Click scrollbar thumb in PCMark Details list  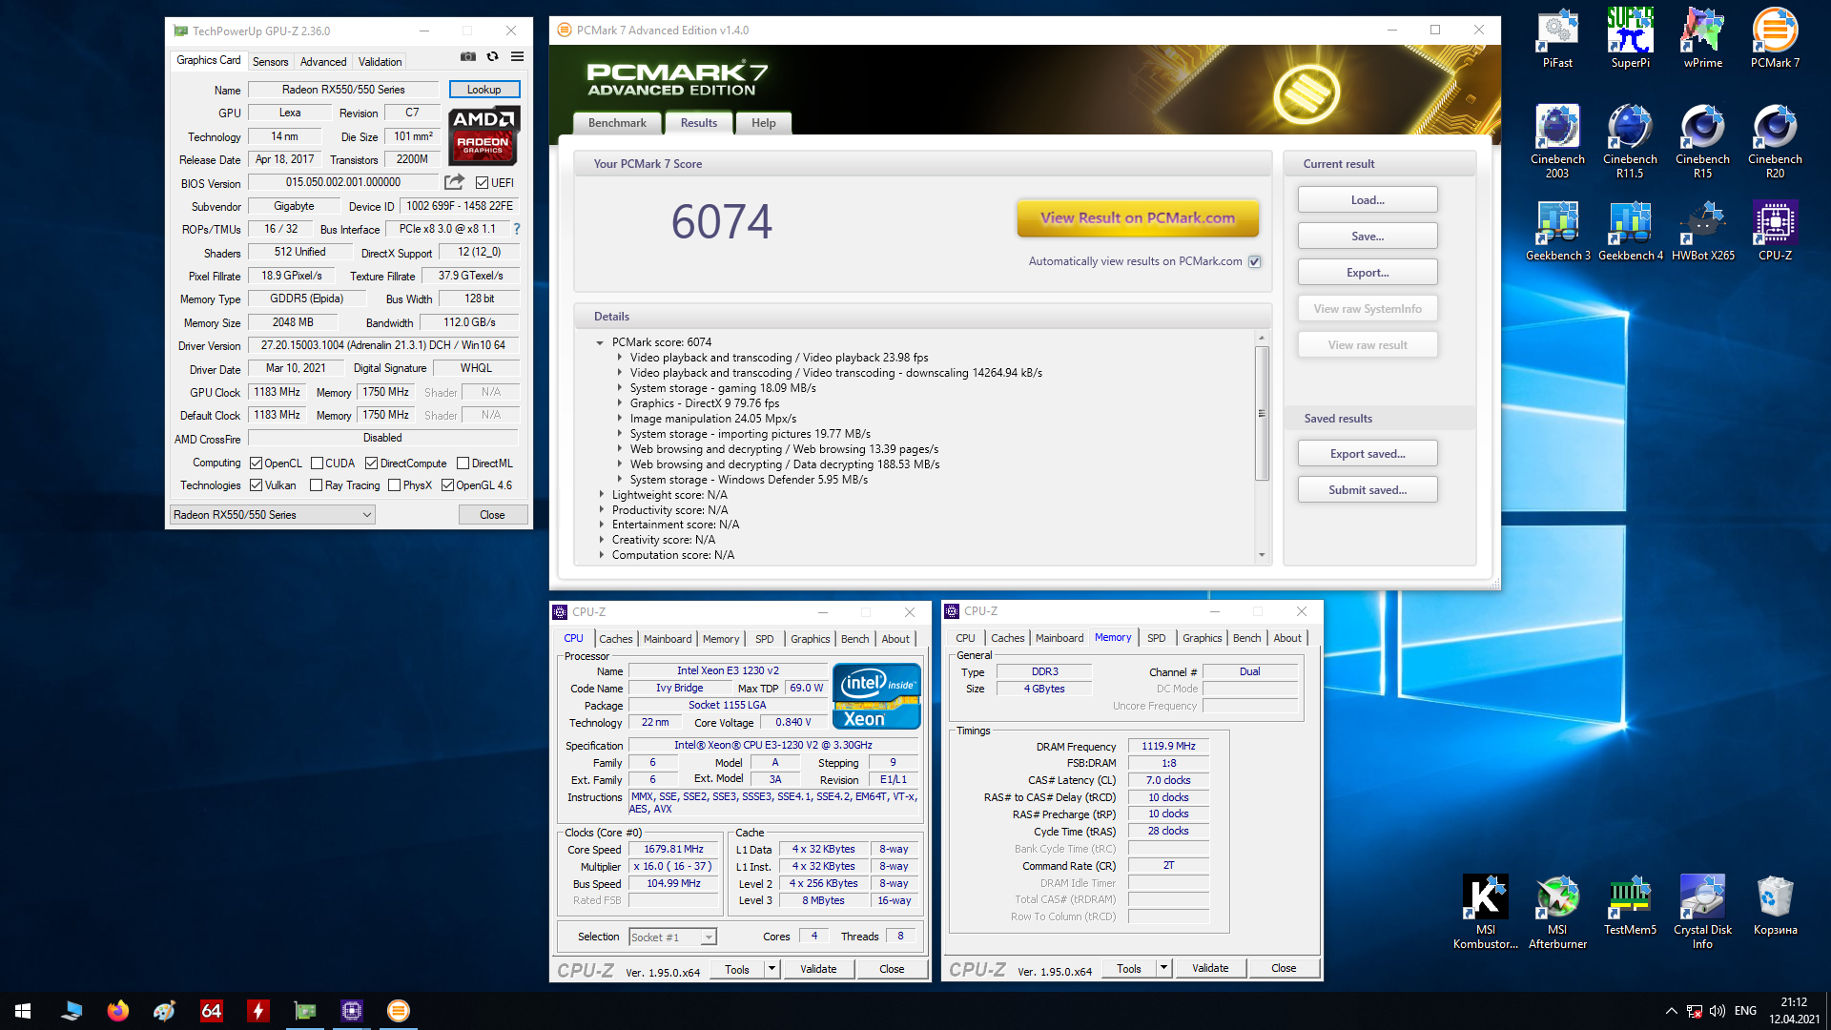[x=1262, y=414]
